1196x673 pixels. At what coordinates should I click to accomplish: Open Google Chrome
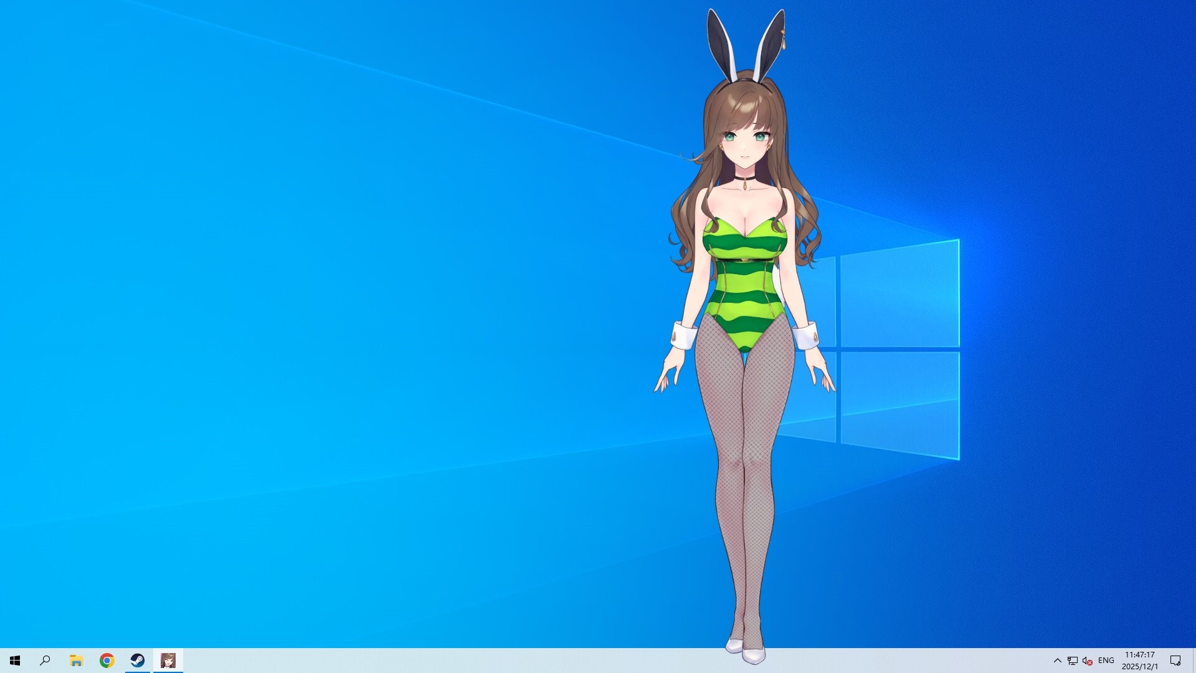[x=106, y=661]
